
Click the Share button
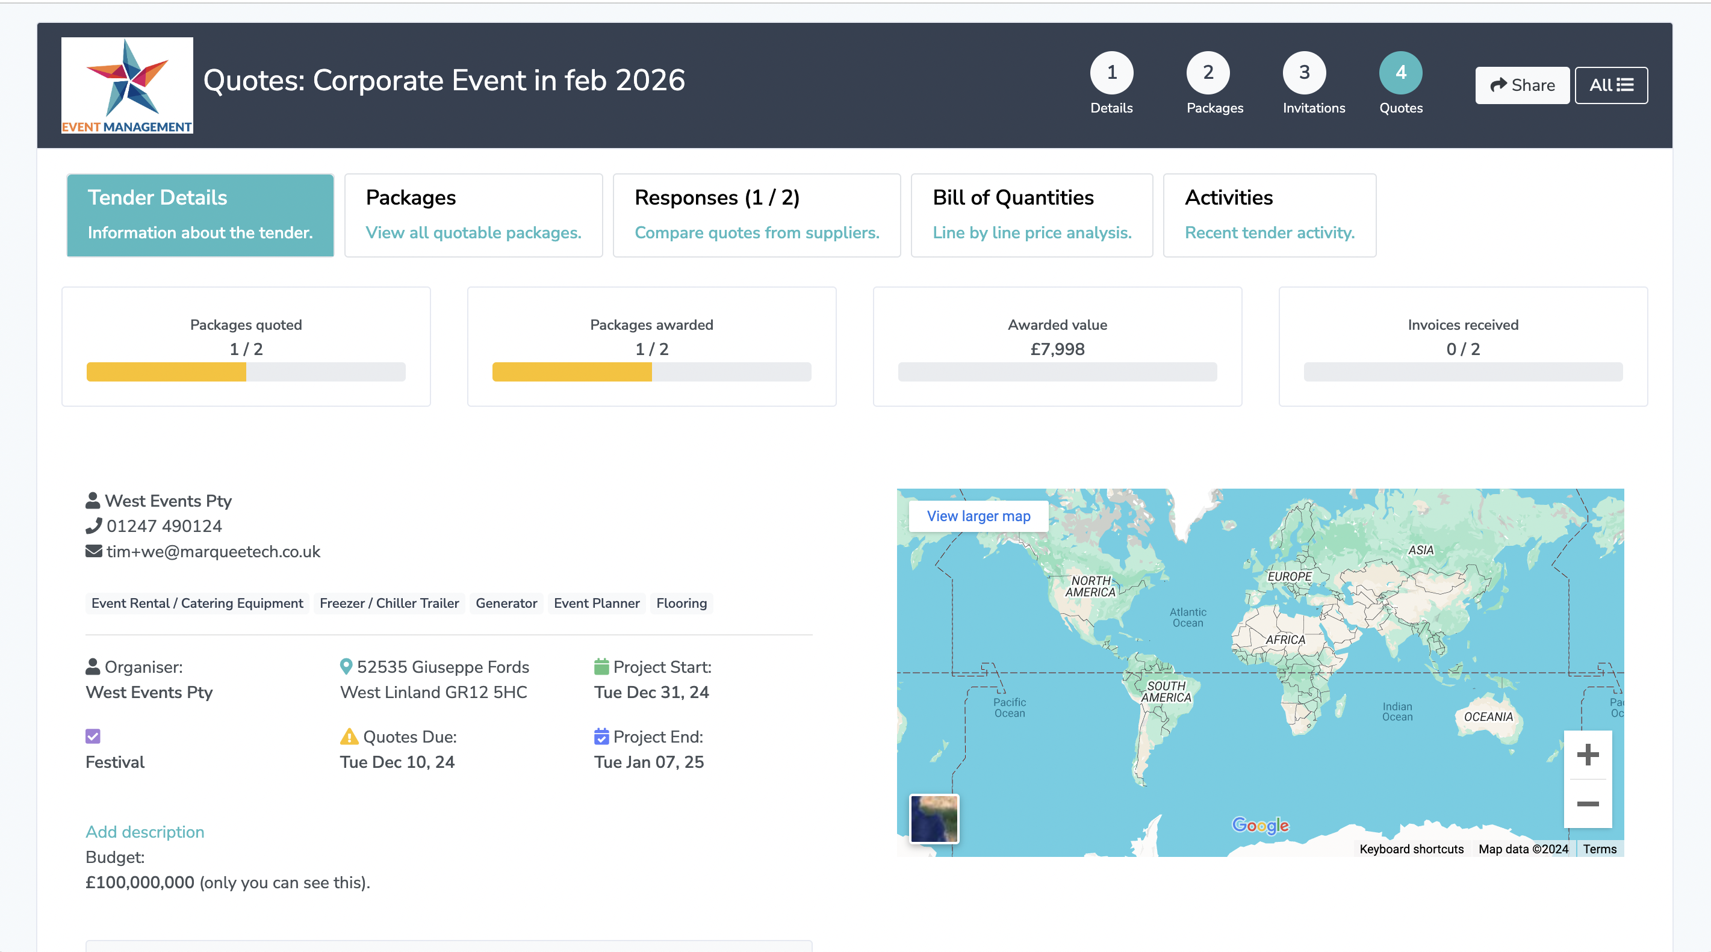click(x=1522, y=85)
